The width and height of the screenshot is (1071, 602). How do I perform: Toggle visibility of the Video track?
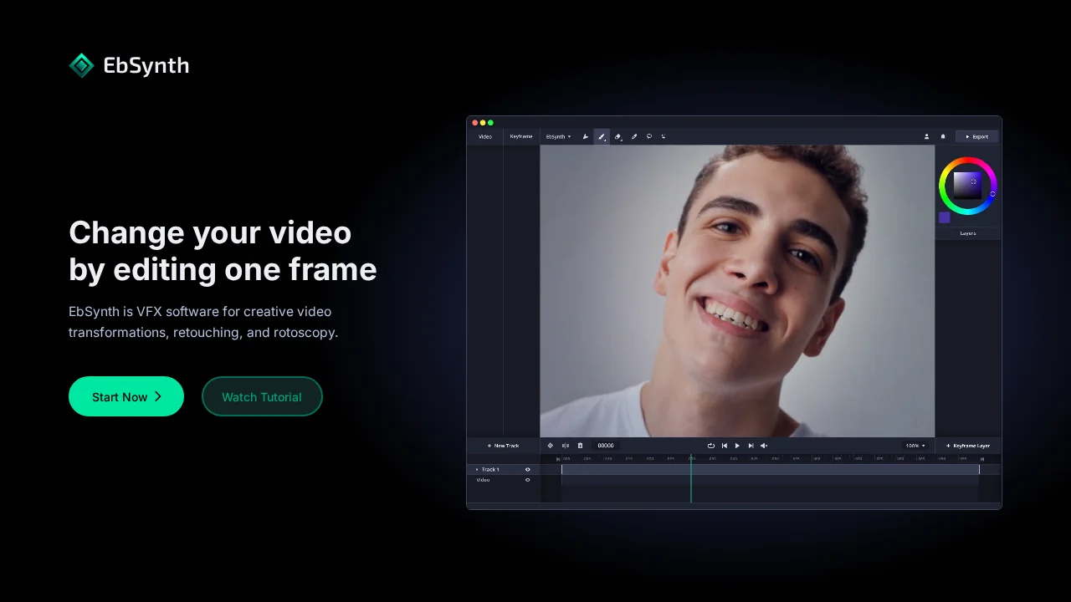point(527,480)
